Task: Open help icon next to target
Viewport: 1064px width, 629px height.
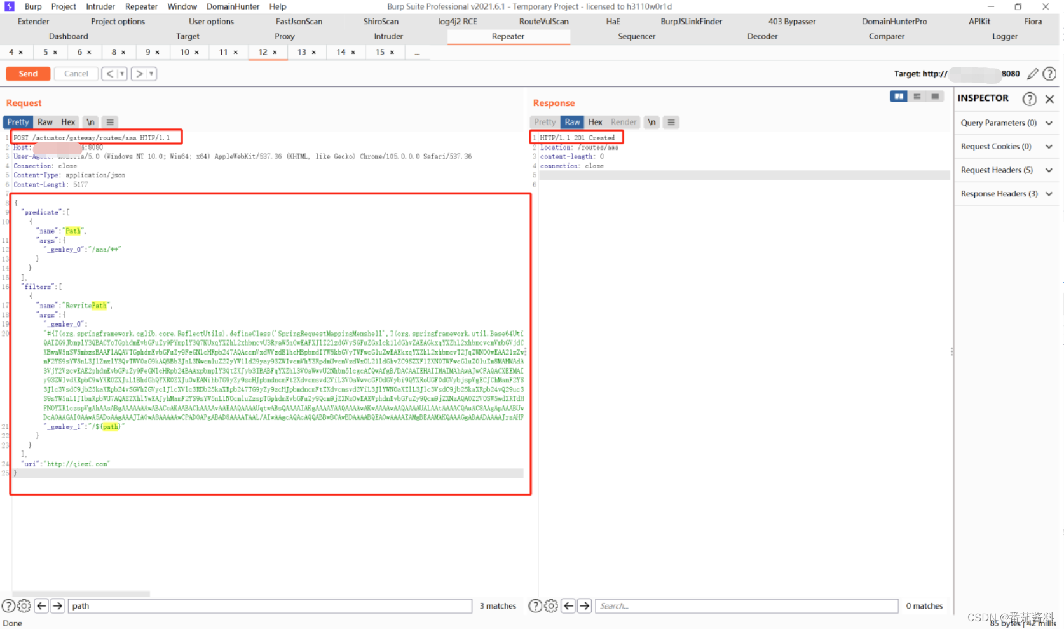Action: (x=1049, y=74)
